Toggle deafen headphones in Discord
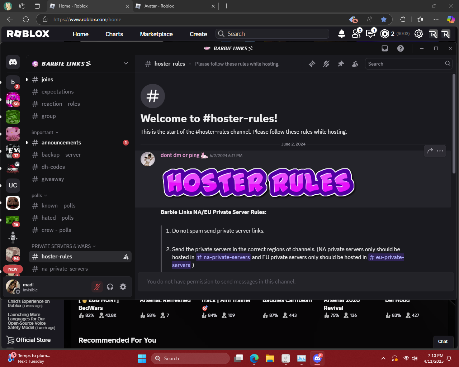The image size is (459, 367). coord(110,287)
